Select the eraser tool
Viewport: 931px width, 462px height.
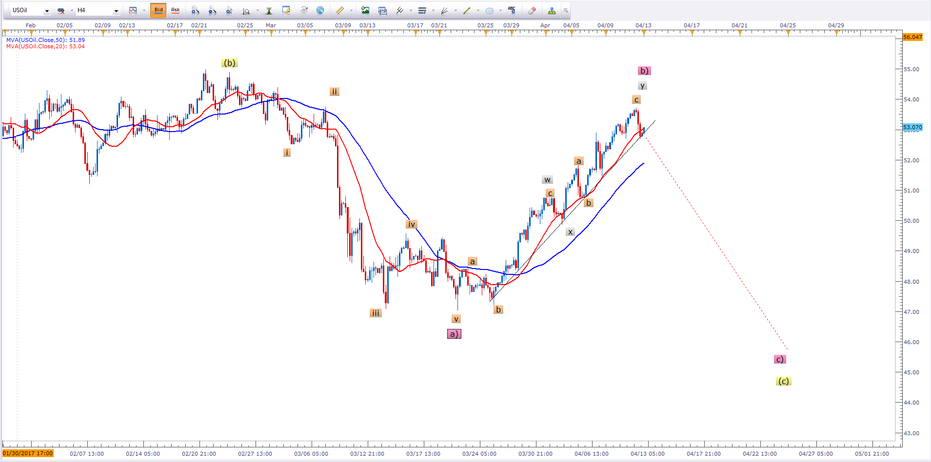pos(532,10)
